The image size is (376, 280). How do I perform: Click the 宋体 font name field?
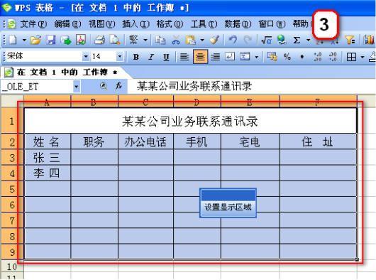tap(44, 56)
